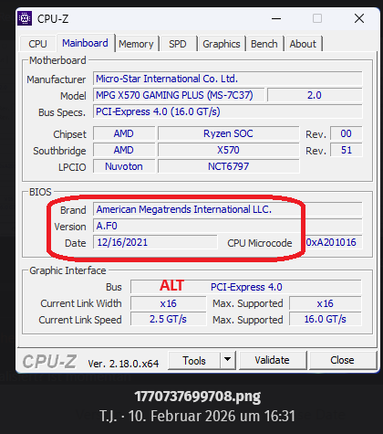383x434 pixels.
Task: Click Chipset revision value 00
Action: (347, 133)
